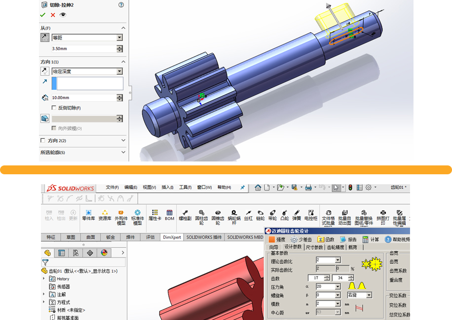This screenshot has height=320, width=452.
Task: Cancel the feature with the red X
Action: click(53, 15)
